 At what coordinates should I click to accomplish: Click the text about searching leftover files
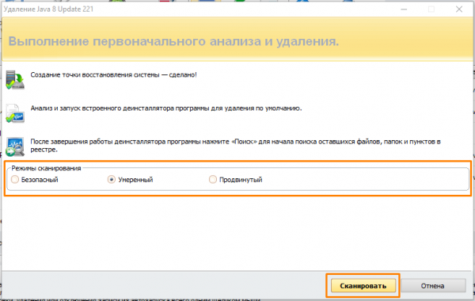pyautogui.click(x=235, y=146)
